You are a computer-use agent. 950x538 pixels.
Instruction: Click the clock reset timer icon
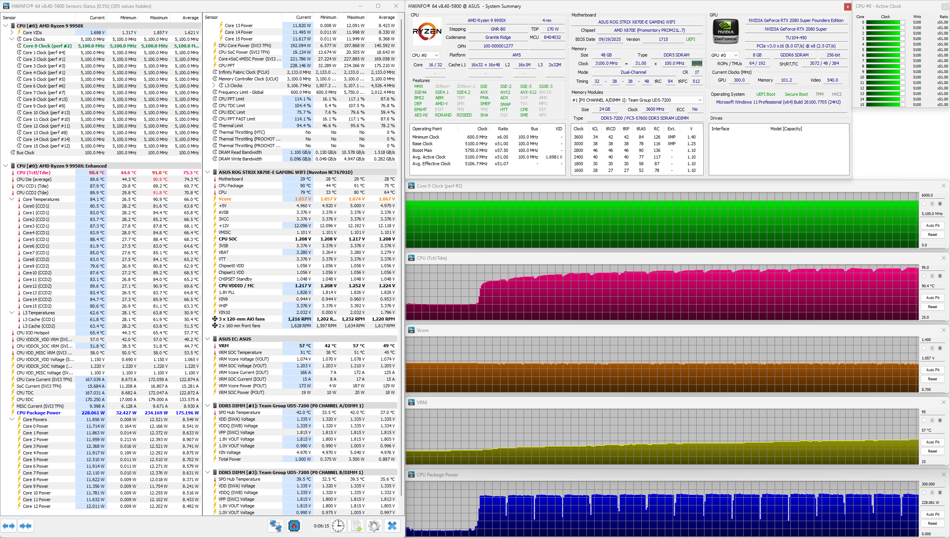pos(338,526)
